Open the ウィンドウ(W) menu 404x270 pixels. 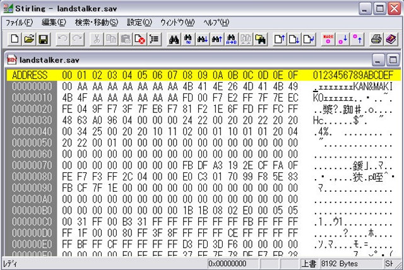(177, 23)
